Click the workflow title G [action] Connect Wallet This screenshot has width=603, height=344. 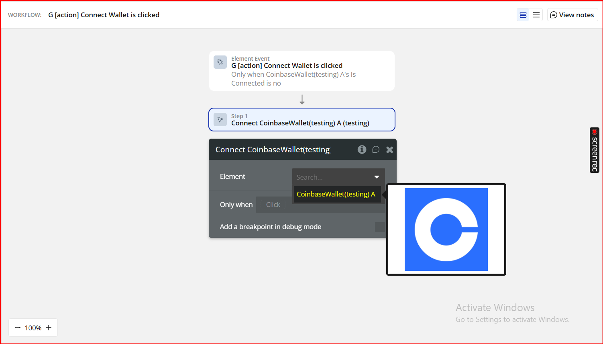click(104, 15)
